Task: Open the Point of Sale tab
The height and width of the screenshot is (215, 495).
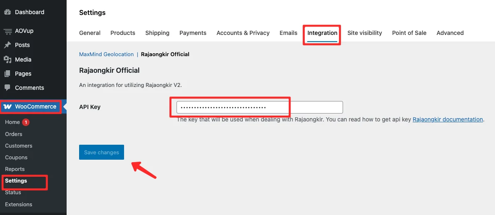Action: pyautogui.click(x=409, y=33)
